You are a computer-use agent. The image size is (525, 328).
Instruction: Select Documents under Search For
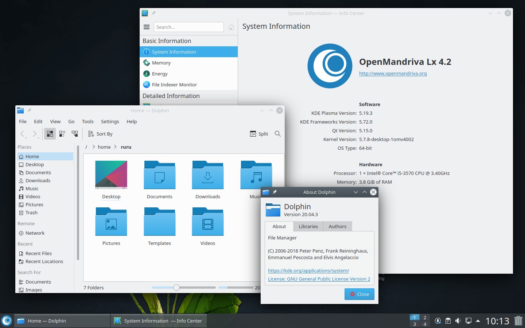pos(45,282)
